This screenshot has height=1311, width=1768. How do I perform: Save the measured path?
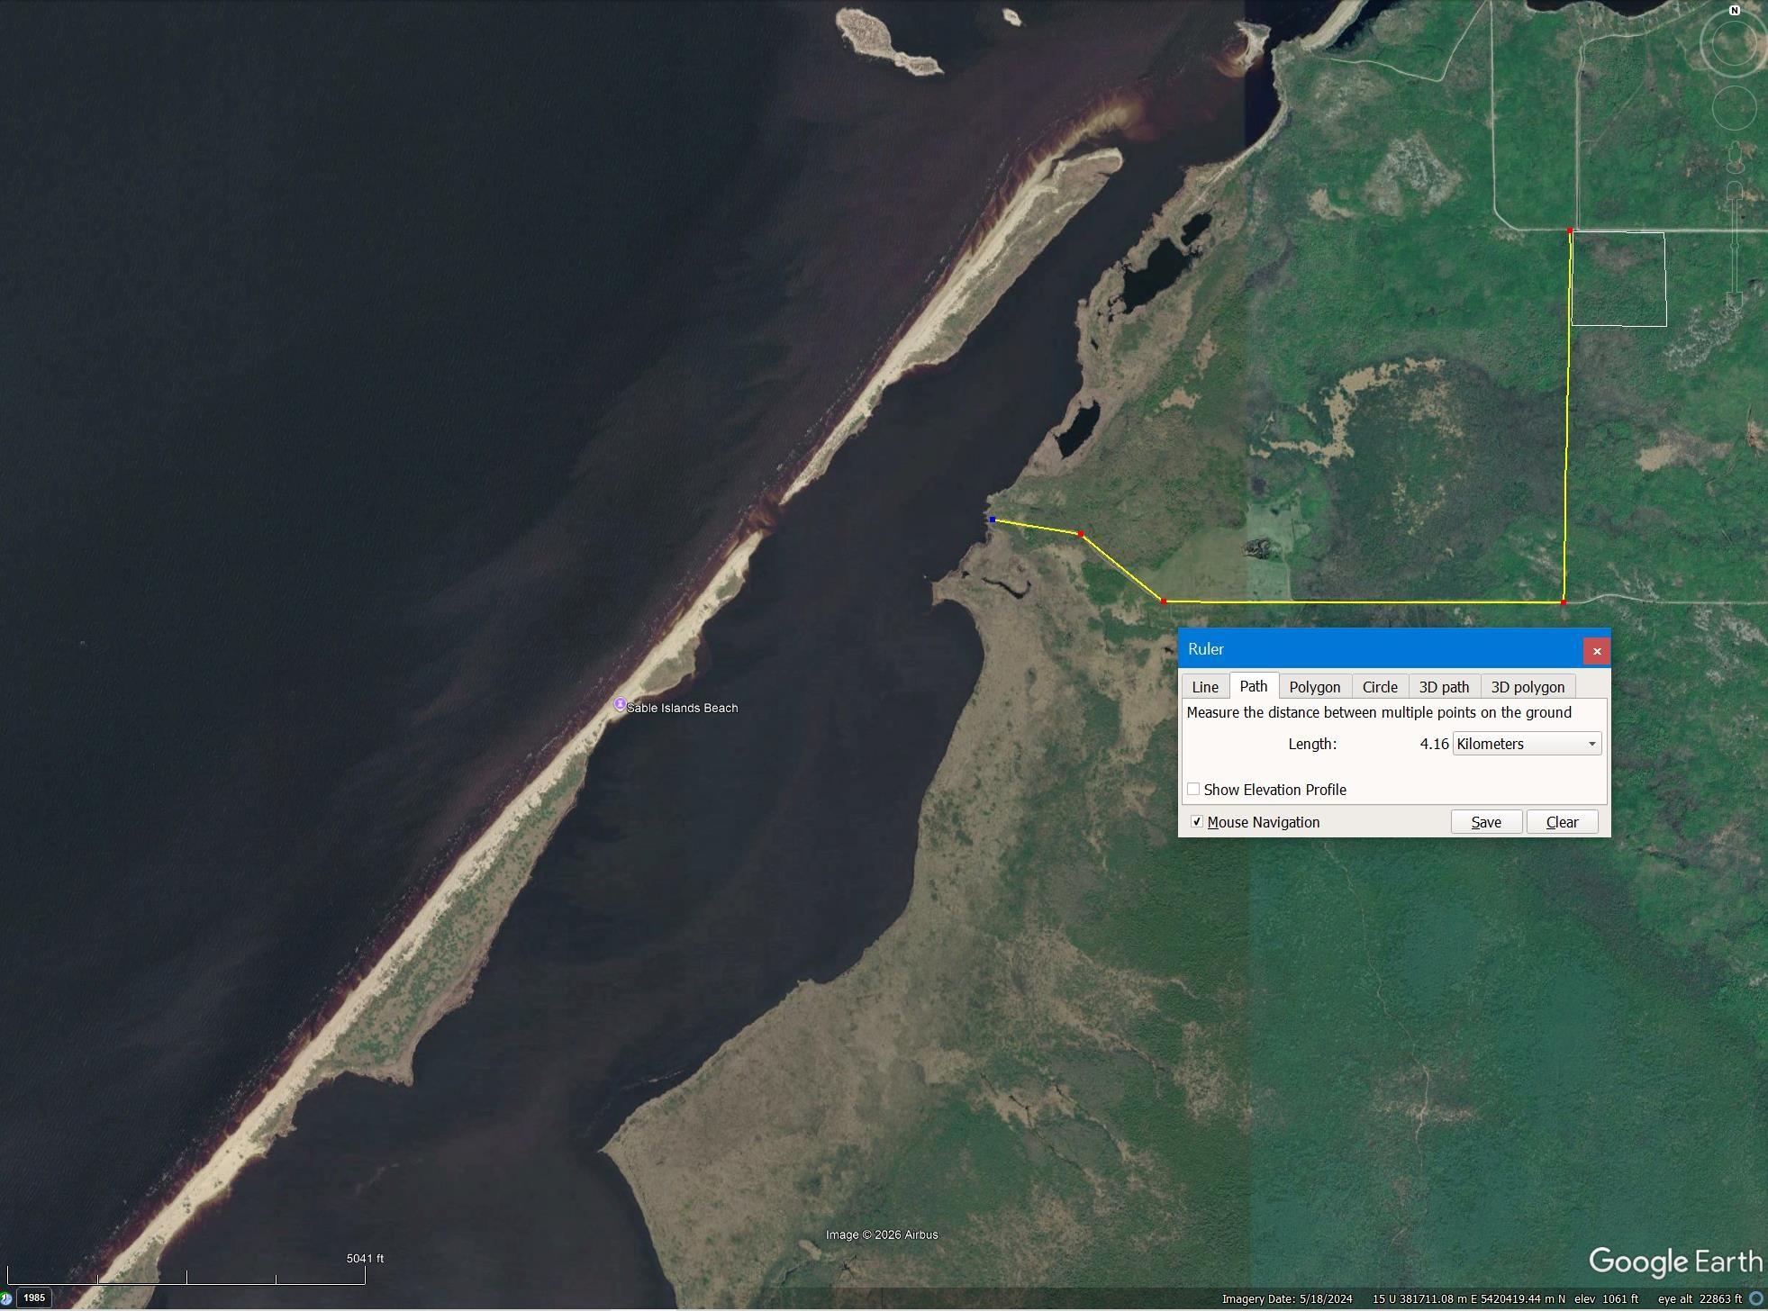tap(1486, 822)
